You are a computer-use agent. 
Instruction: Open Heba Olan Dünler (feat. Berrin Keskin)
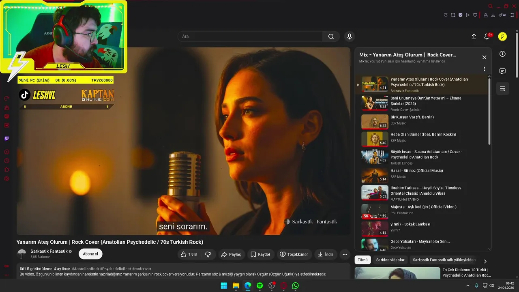click(x=422, y=139)
